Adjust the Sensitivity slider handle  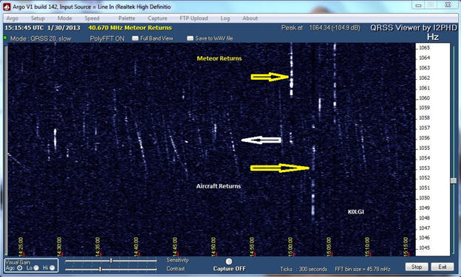tap(111, 261)
